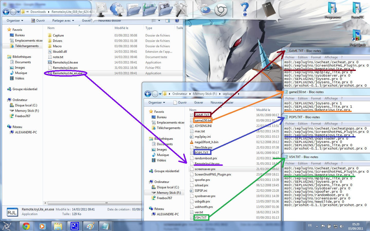
Task: Open the Programme desktop shortcut
Action: 333,10
